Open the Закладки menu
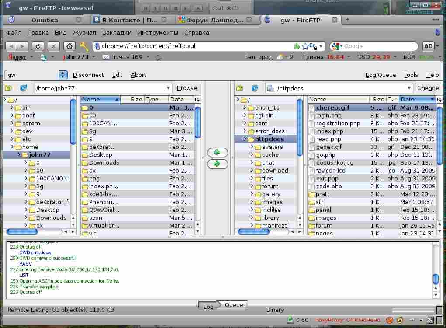 117,33
